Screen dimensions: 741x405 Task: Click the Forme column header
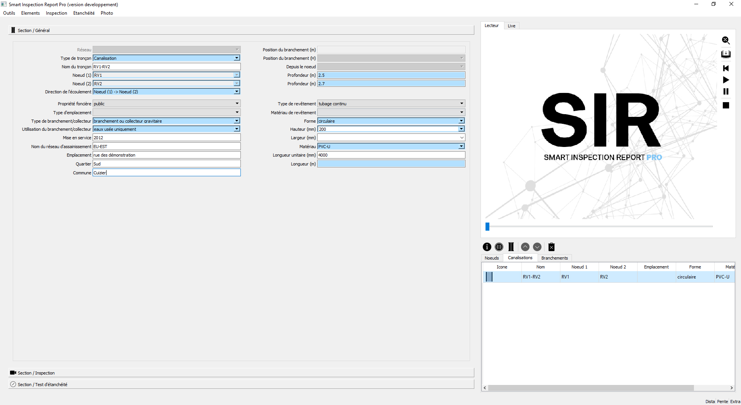click(x=695, y=267)
